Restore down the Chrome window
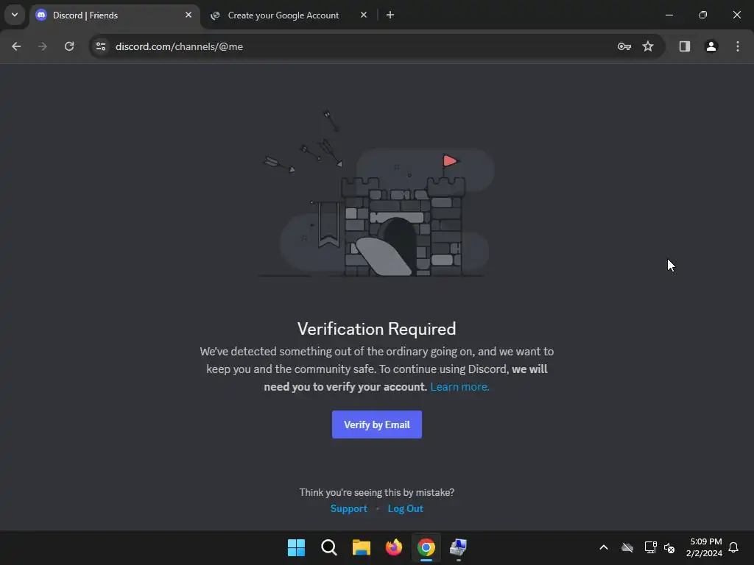Viewport: 754px width, 565px height. click(703, 15)
